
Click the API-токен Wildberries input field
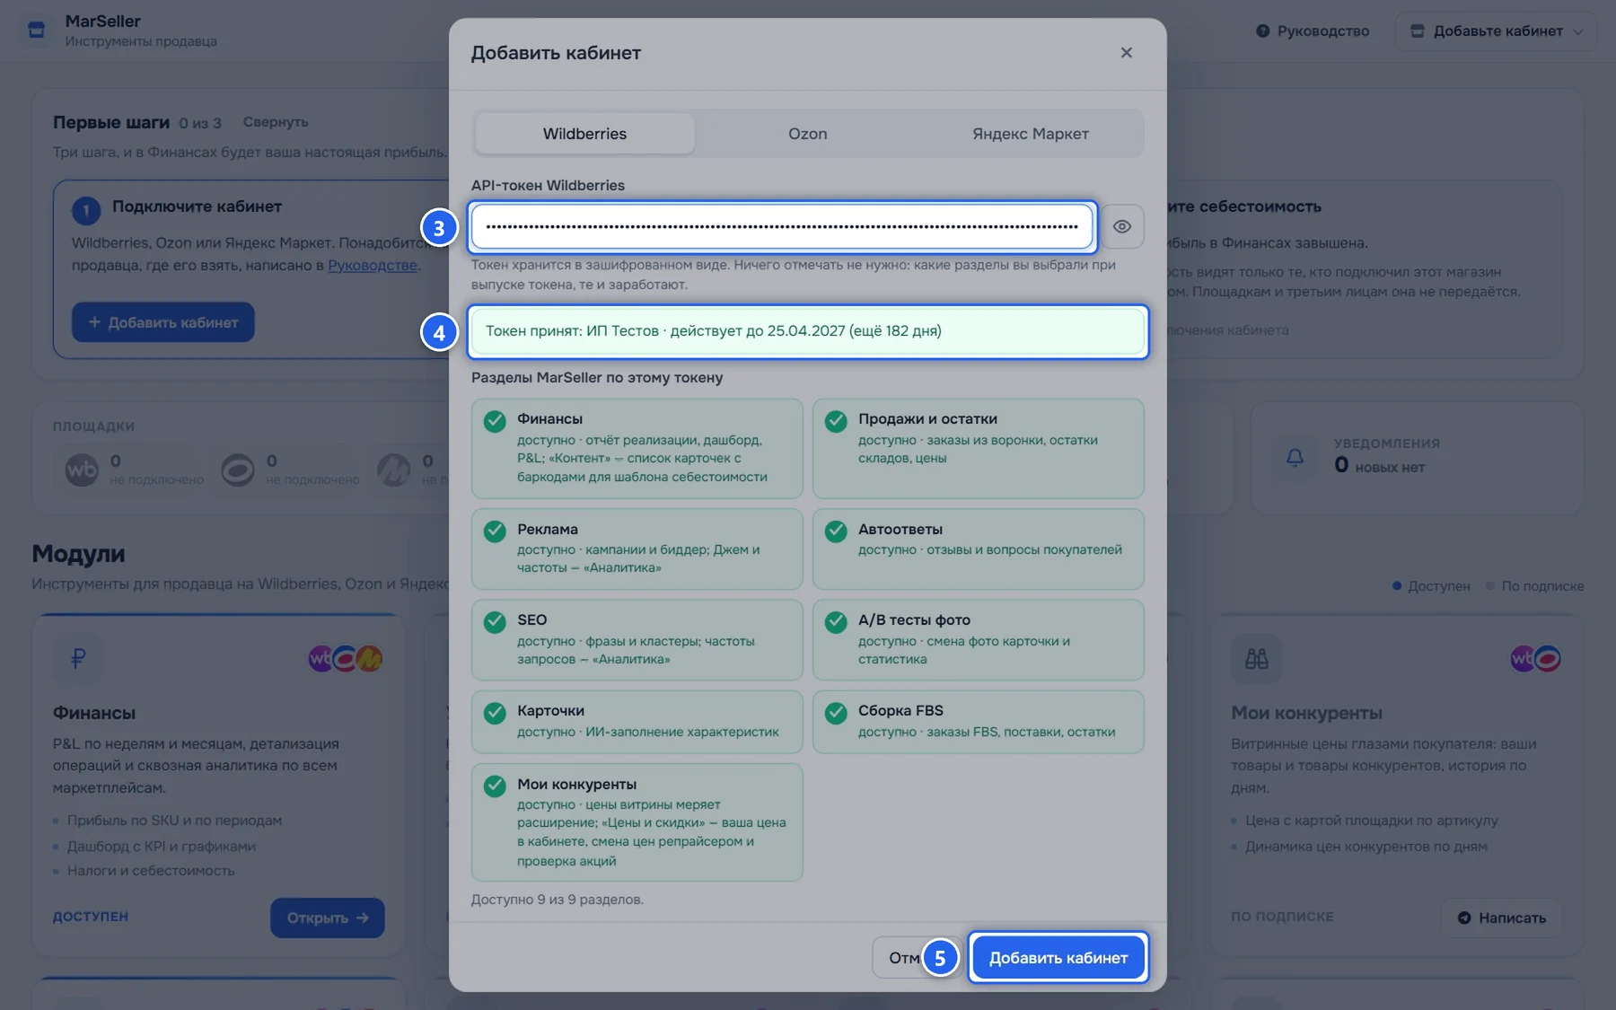[781, 226]
